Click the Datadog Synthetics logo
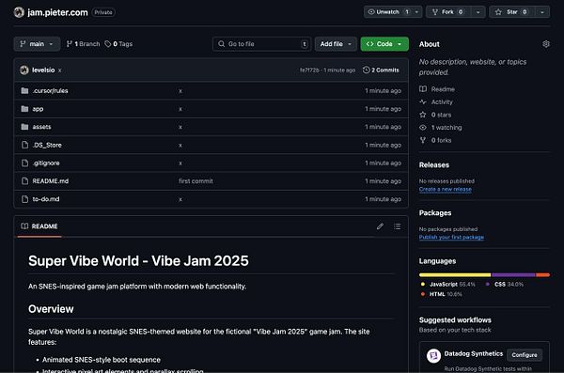 (x=433, y=356)
